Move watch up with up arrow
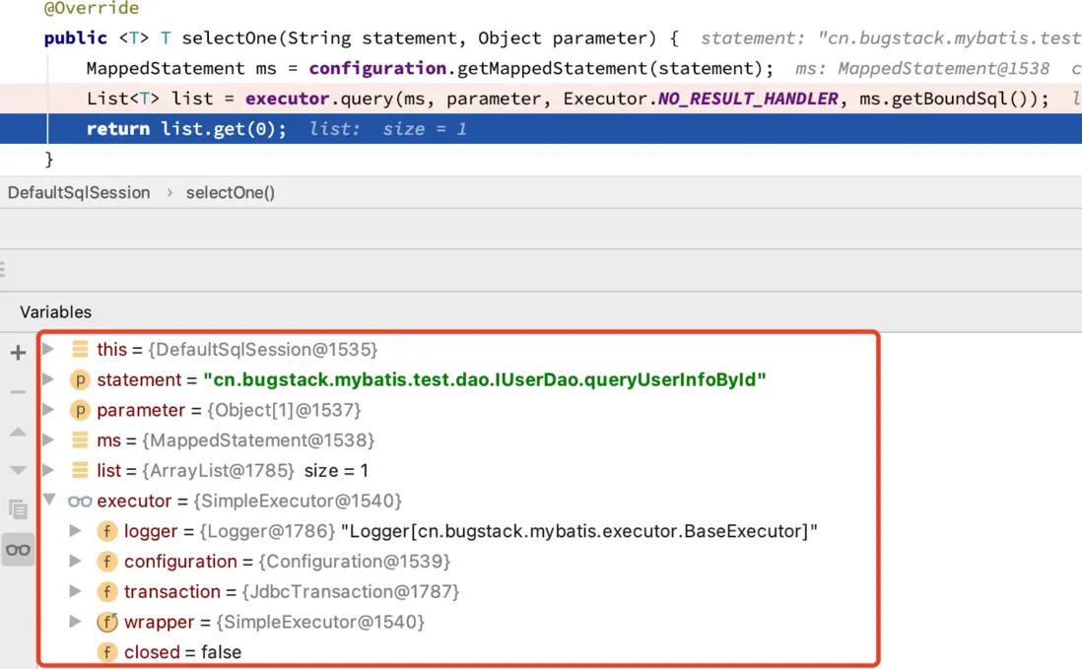The height and width of the screenshot is (669, 1082). tap(18, 432)
